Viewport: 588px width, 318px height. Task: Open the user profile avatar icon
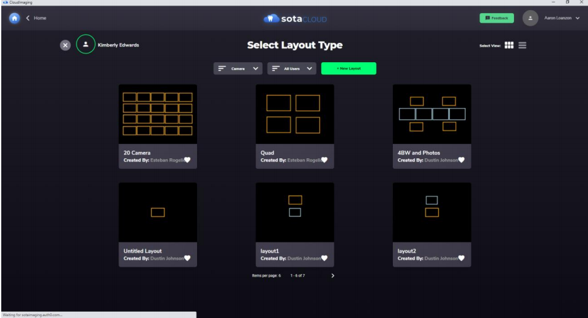(x=530, y=18)
